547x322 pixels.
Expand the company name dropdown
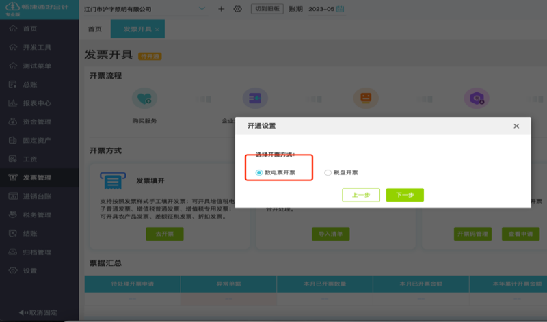(202, 8)
